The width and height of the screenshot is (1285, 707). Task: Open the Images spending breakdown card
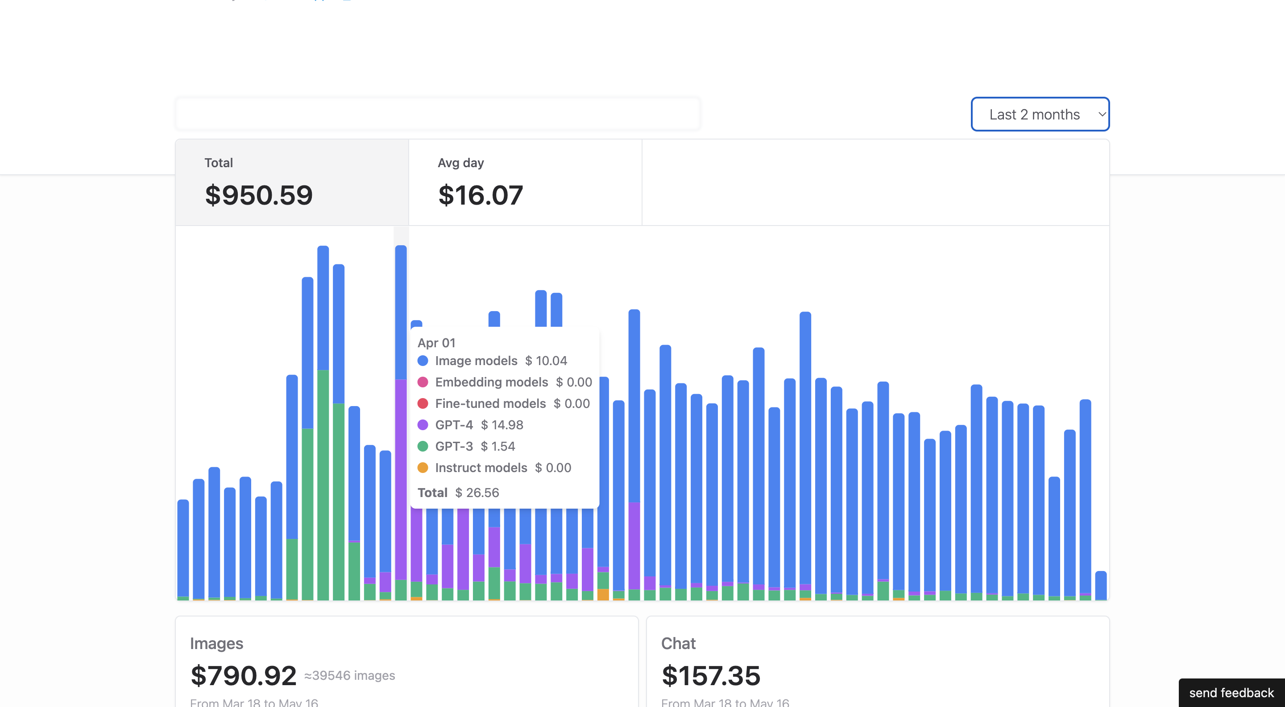[x=406, y=663]
